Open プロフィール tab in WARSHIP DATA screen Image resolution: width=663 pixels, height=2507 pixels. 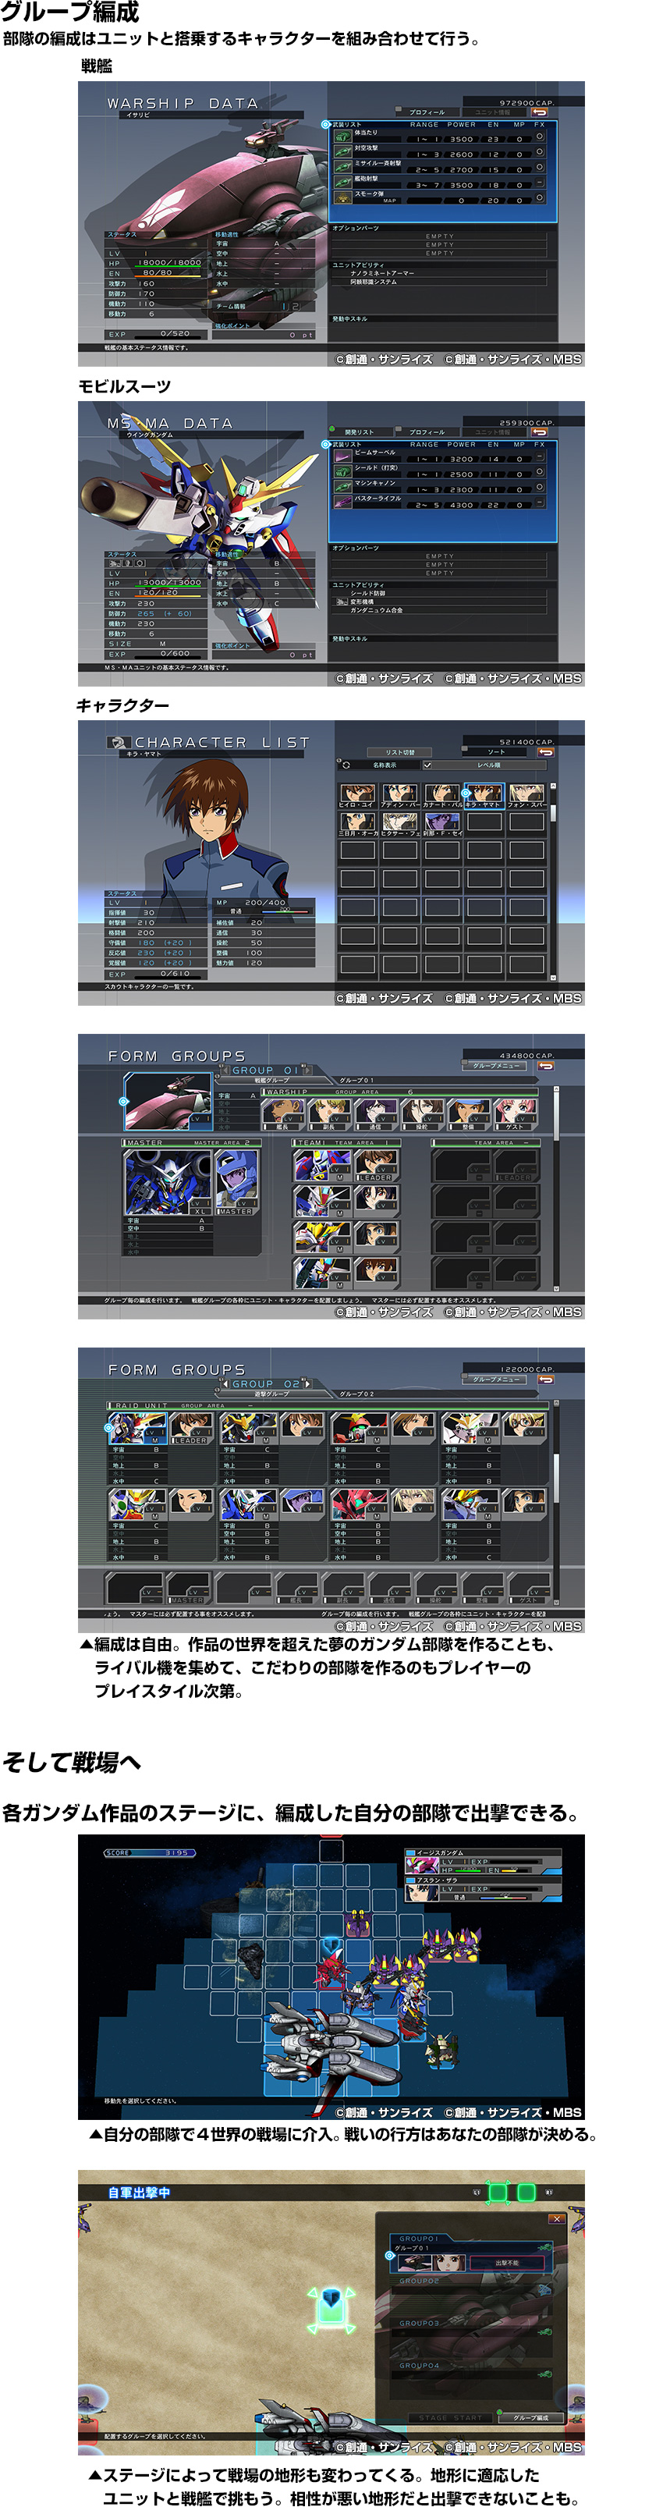coord(427,112)
